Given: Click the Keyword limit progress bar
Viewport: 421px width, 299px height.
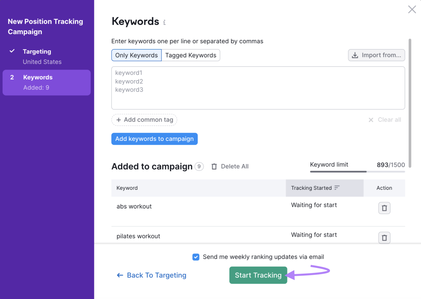Looking at the screenshot, I should [x=357, y=172].
